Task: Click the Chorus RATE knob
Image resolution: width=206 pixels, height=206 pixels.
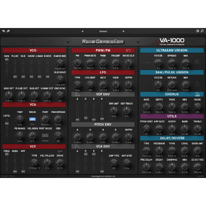Action: (x=146, y=107)
